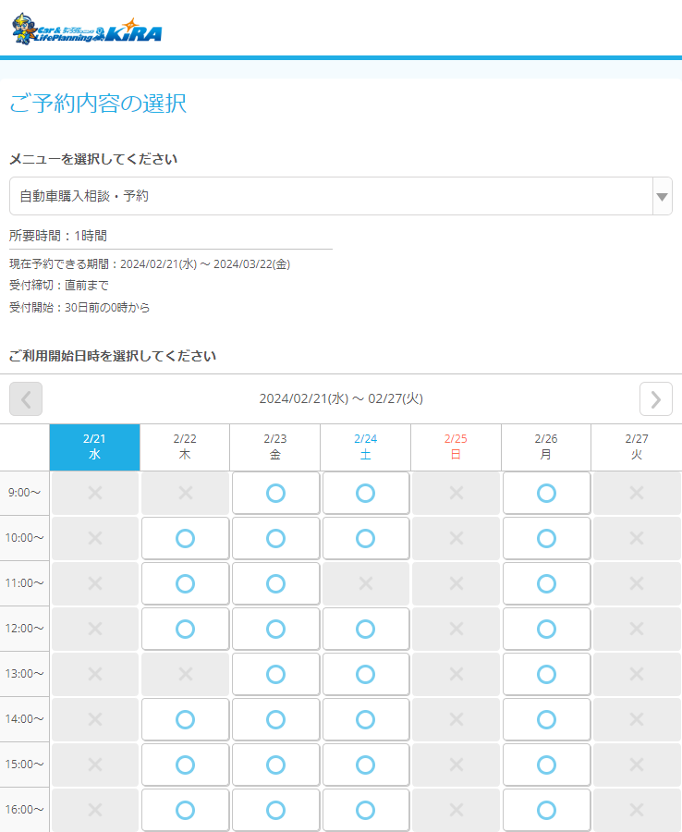The height and width of the screenshot is (832, 682).
Task: Book the 9:00 slot on Saturday 2/24
Action: (365, 493)
